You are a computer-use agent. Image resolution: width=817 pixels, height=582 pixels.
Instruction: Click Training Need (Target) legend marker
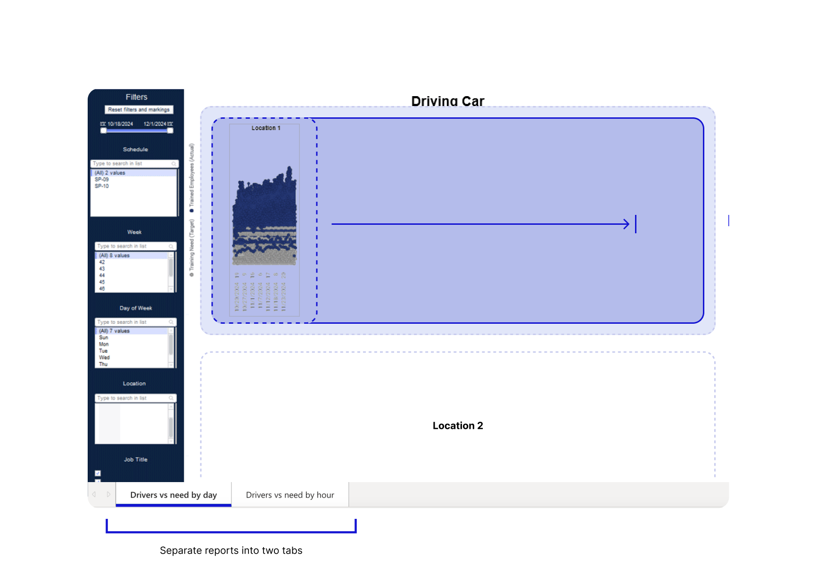(x=191, y=275)
